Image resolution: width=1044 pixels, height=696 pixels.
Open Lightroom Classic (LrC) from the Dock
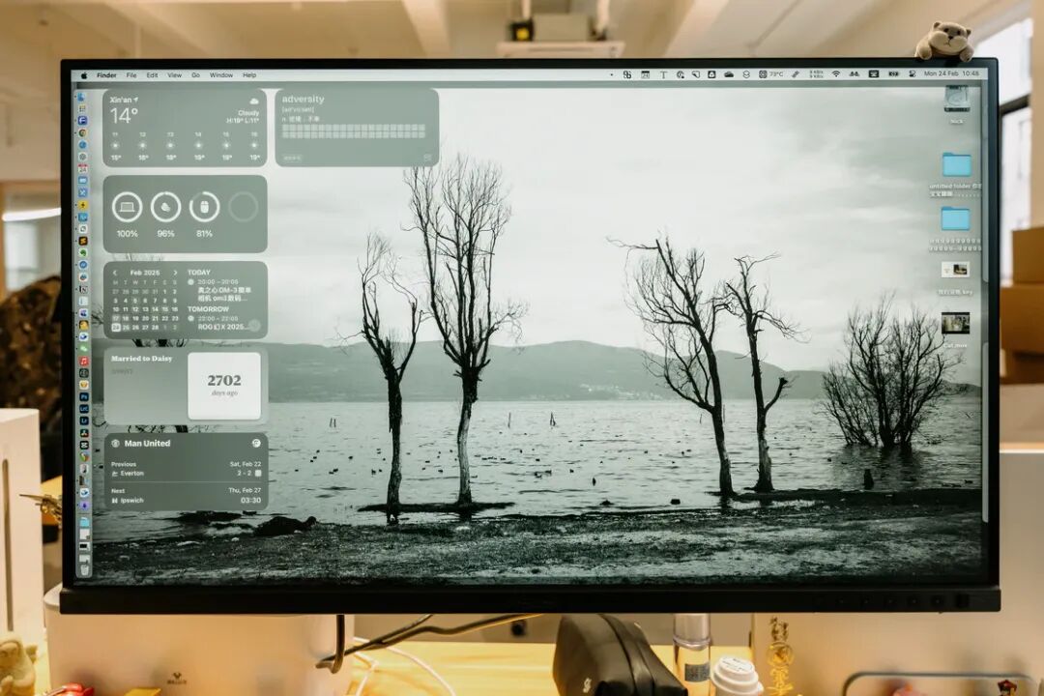[84, 409]
